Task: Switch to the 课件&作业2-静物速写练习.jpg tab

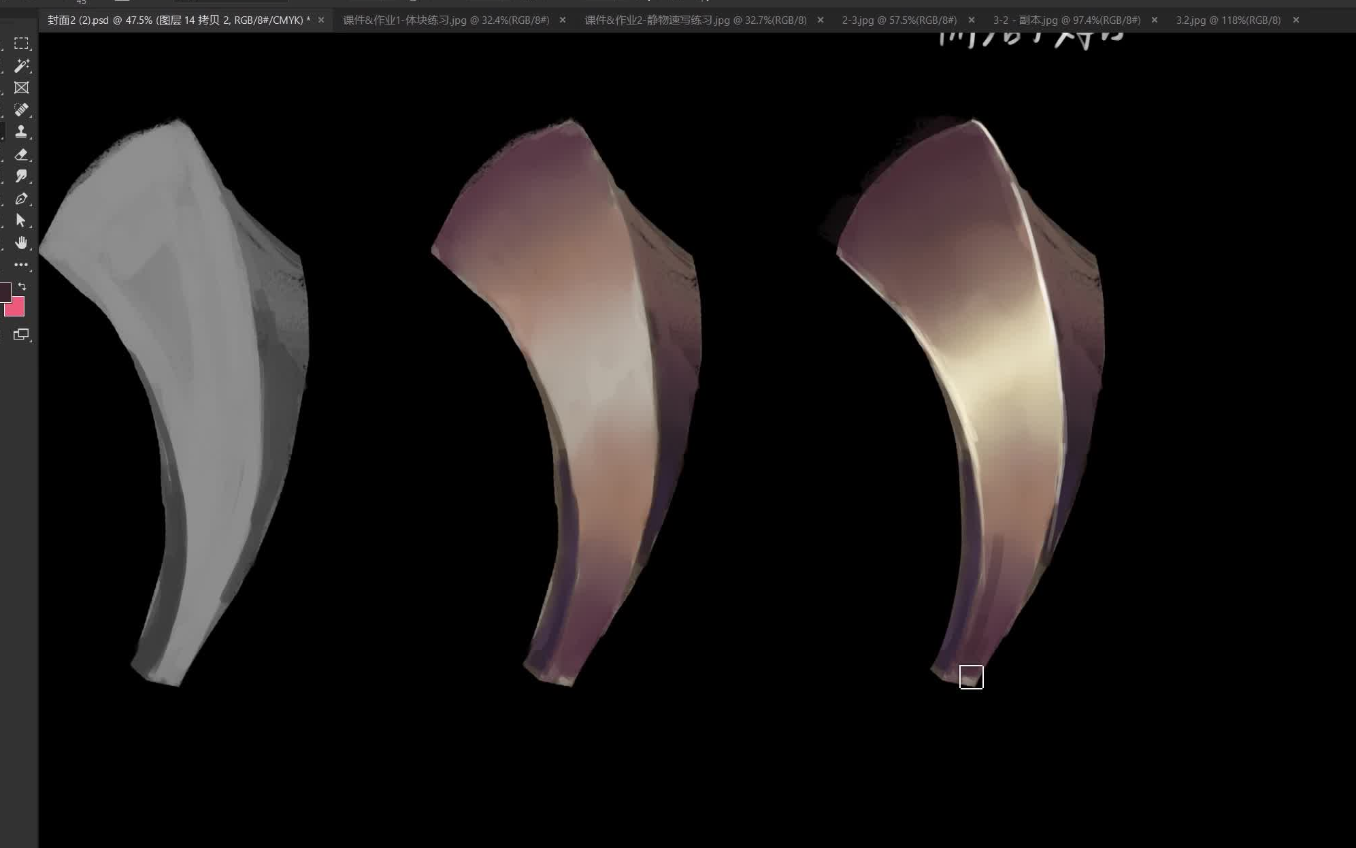Action: point(695,20)
